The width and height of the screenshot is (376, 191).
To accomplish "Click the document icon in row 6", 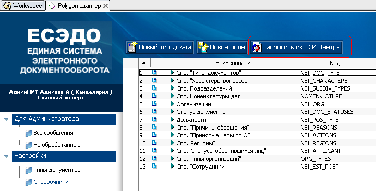I will pyautogui.click(x=154, y=111).
